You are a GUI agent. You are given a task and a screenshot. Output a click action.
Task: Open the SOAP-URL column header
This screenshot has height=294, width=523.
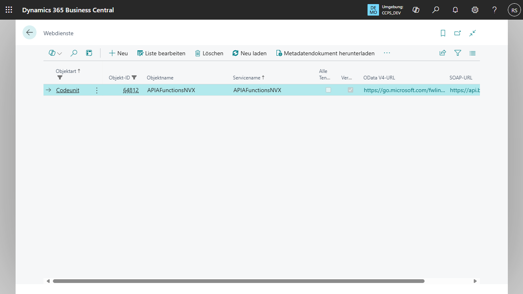(461, 78)
